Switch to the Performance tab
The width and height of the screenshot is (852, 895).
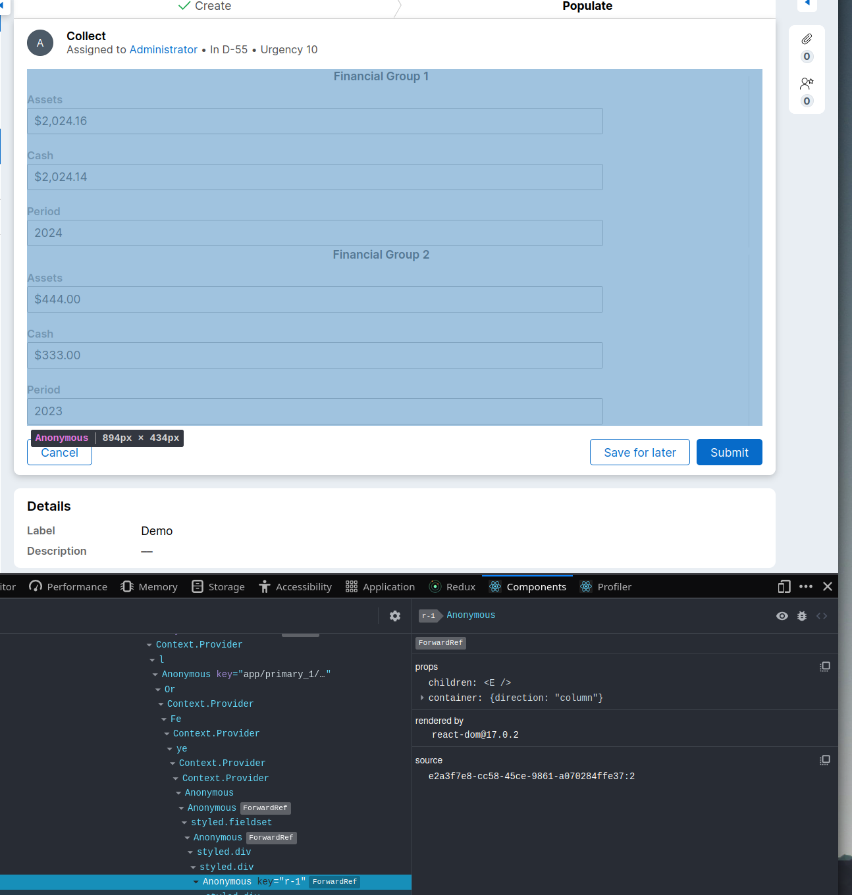coord(68,586)
